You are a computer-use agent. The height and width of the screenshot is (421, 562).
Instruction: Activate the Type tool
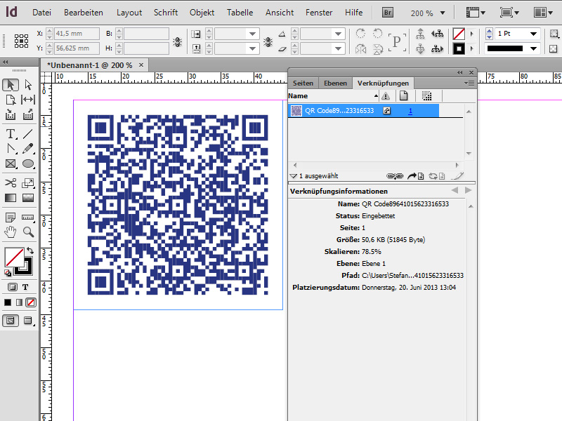[x=10, y=135]
